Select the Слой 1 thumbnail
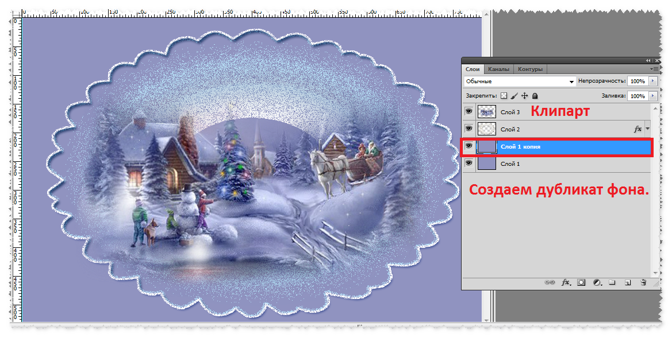Image resolution: width=672 pixels, height=338 pixels. [486, 164]
